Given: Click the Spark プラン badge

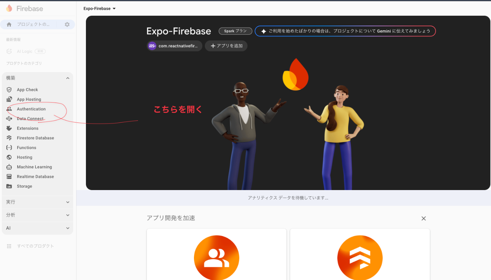Looking at the screenshot, I should tap(235, 31).
